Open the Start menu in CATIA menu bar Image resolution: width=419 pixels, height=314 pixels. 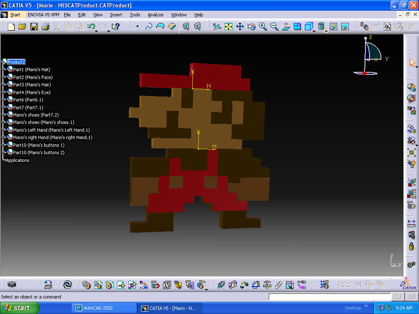pos(15,15)
